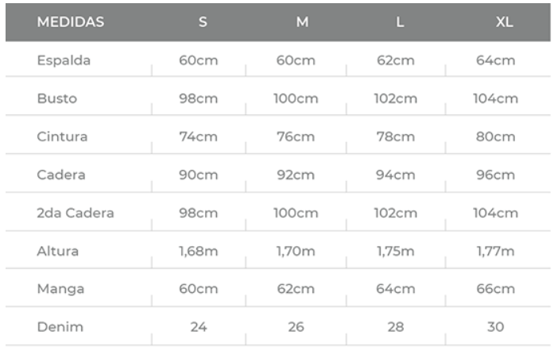Select the S size column header

(203, 22)
